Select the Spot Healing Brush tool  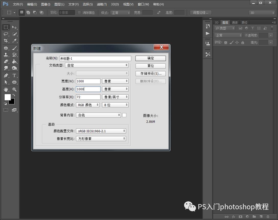point(6,48)
